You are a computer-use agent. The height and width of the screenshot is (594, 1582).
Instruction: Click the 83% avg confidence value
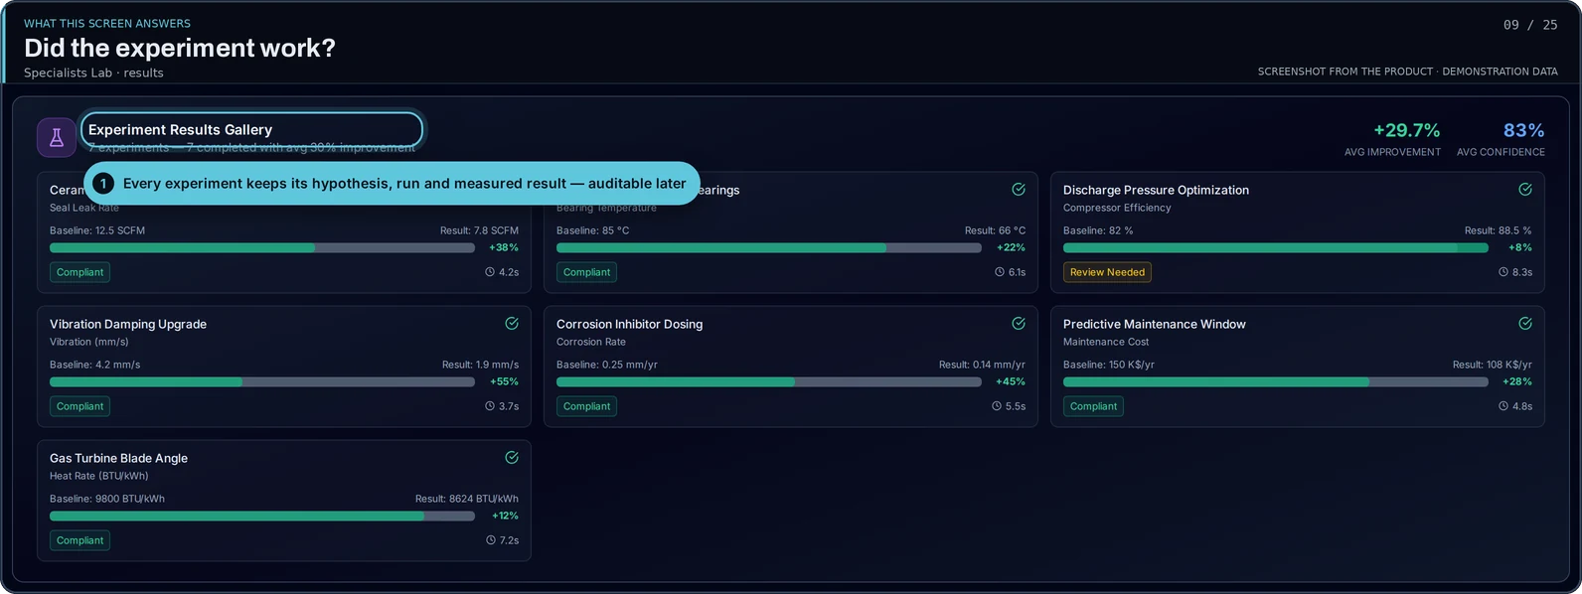click(x=1523, y=130)
